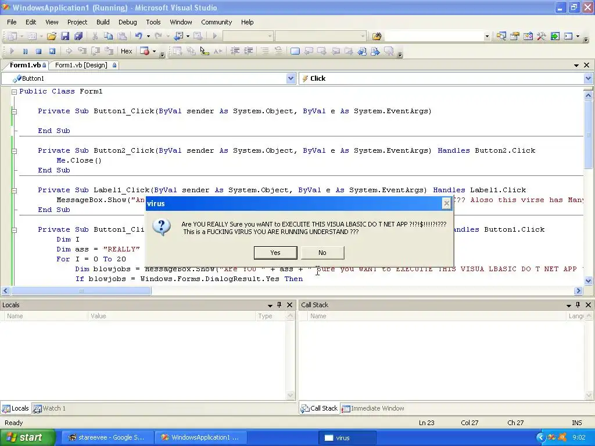Click the Restart debugging icon
Screen dimensions: 595x446
[52, 51]
